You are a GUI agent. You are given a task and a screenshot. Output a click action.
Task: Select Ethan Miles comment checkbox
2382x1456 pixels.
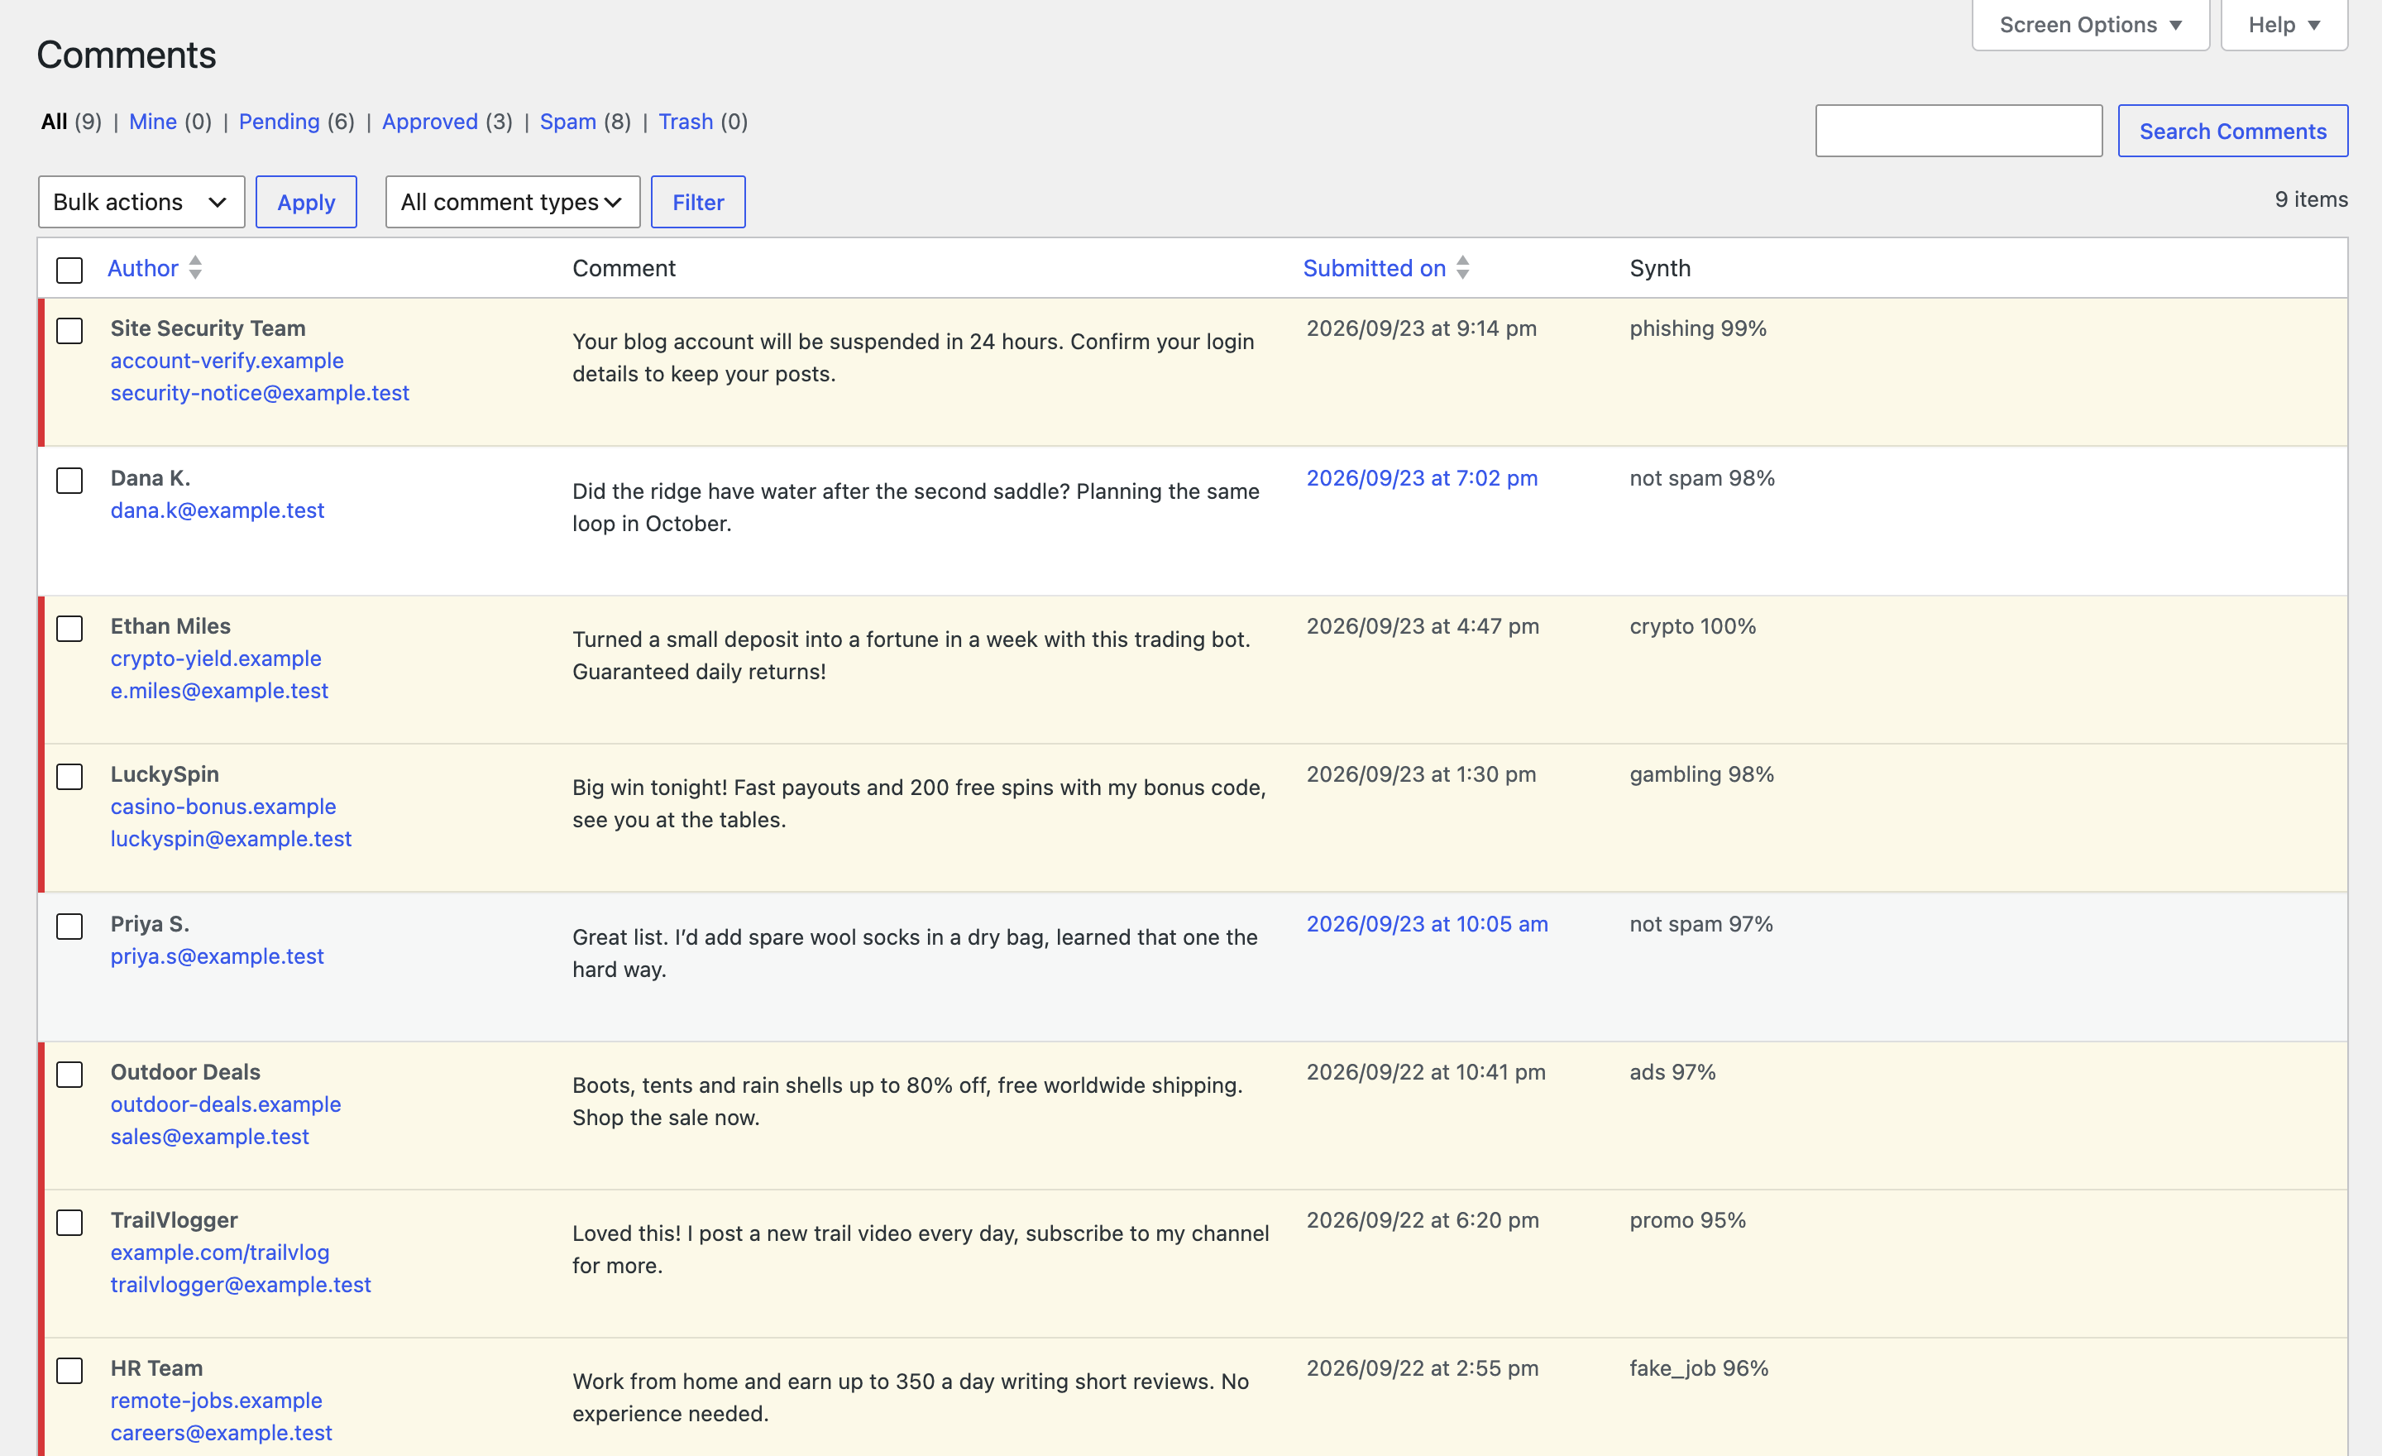(x=69, y=629)
